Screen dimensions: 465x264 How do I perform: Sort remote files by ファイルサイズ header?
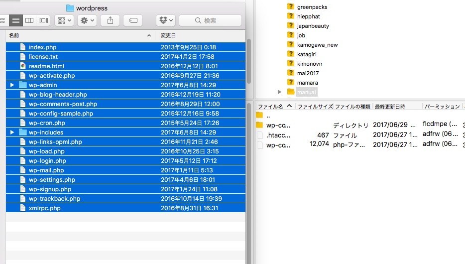pyautogui.click(x=315, y=106)
